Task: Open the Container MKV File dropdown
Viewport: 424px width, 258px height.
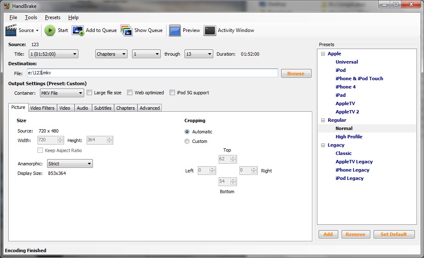Action: pyautogui.click(x=62, y=93)
